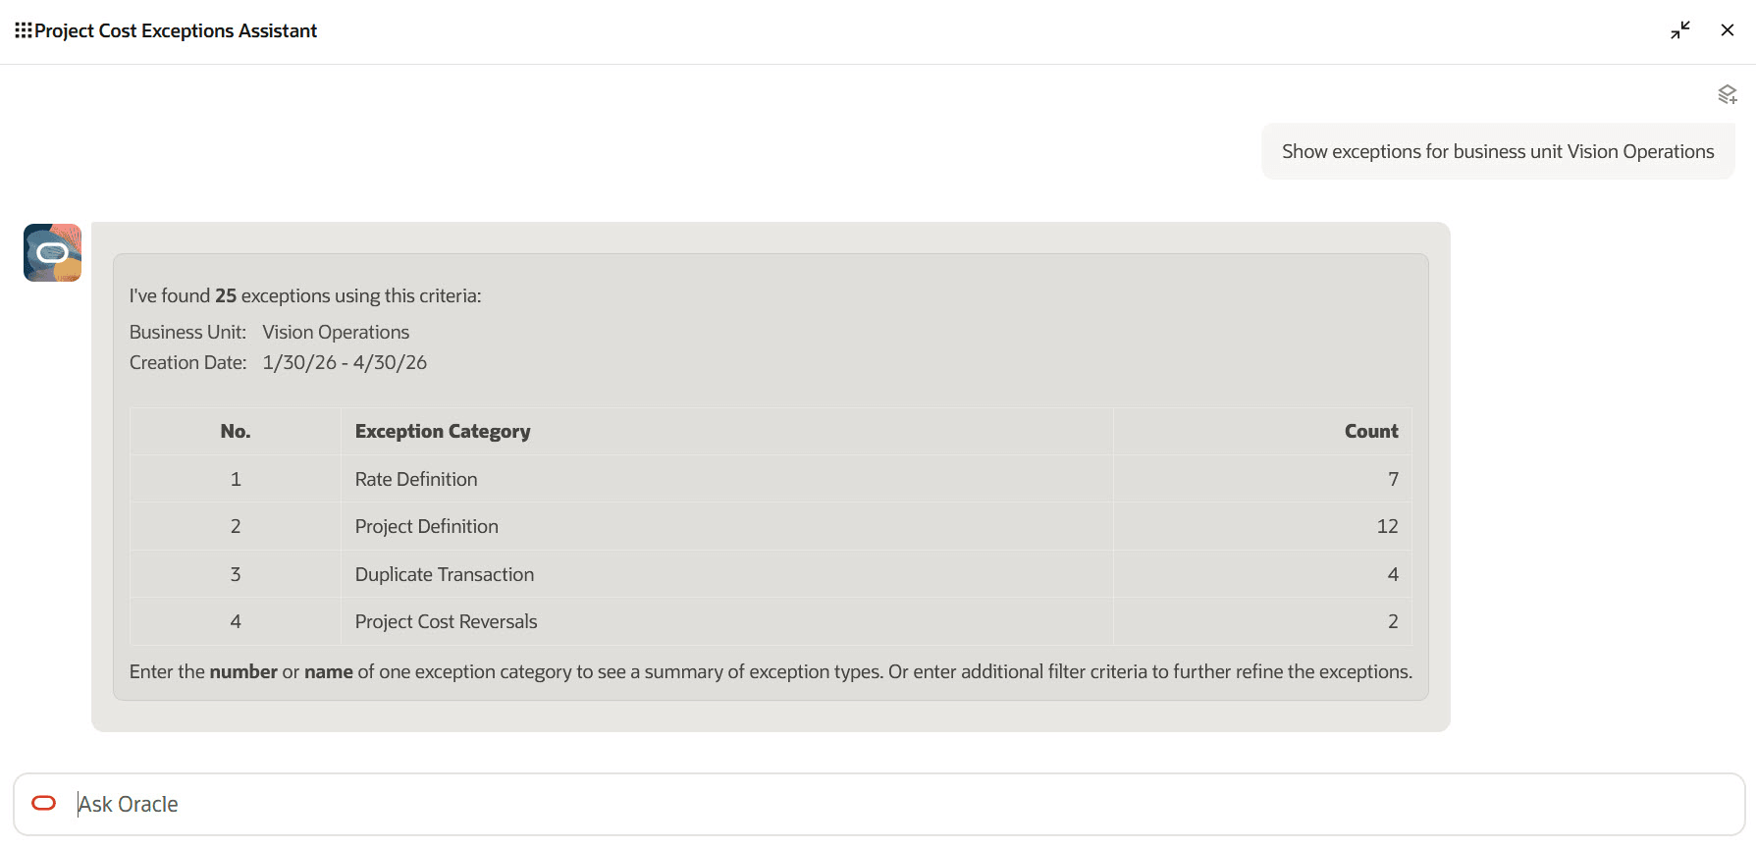Screen dimensions: 1756x848
Task: Click the grid menu icon beside title
Action: click(x=24, y=30)
